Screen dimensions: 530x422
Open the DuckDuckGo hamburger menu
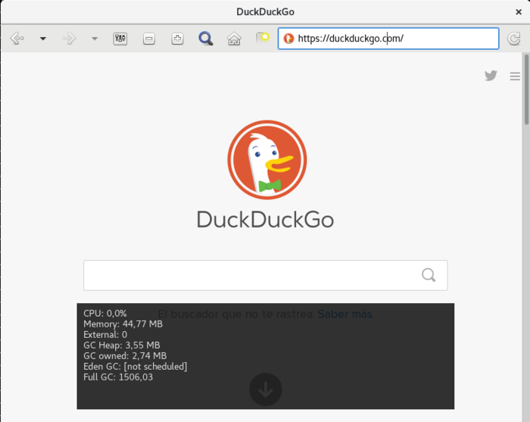tap(515, 76)
